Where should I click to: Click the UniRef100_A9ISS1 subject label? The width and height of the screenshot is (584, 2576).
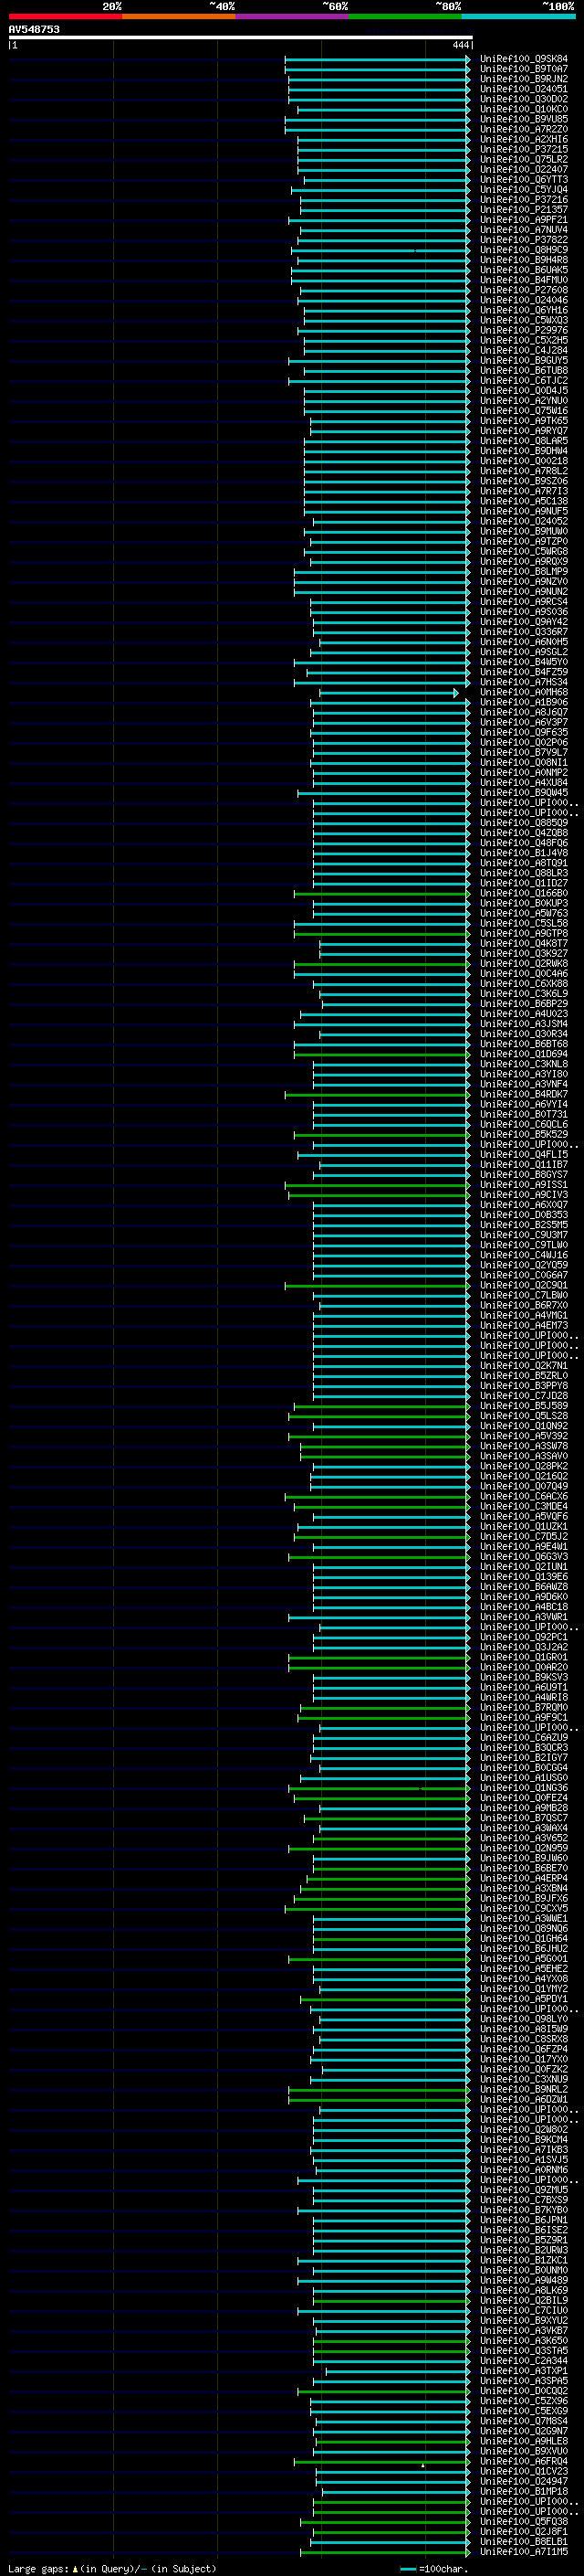click(x=523, y=1185)
